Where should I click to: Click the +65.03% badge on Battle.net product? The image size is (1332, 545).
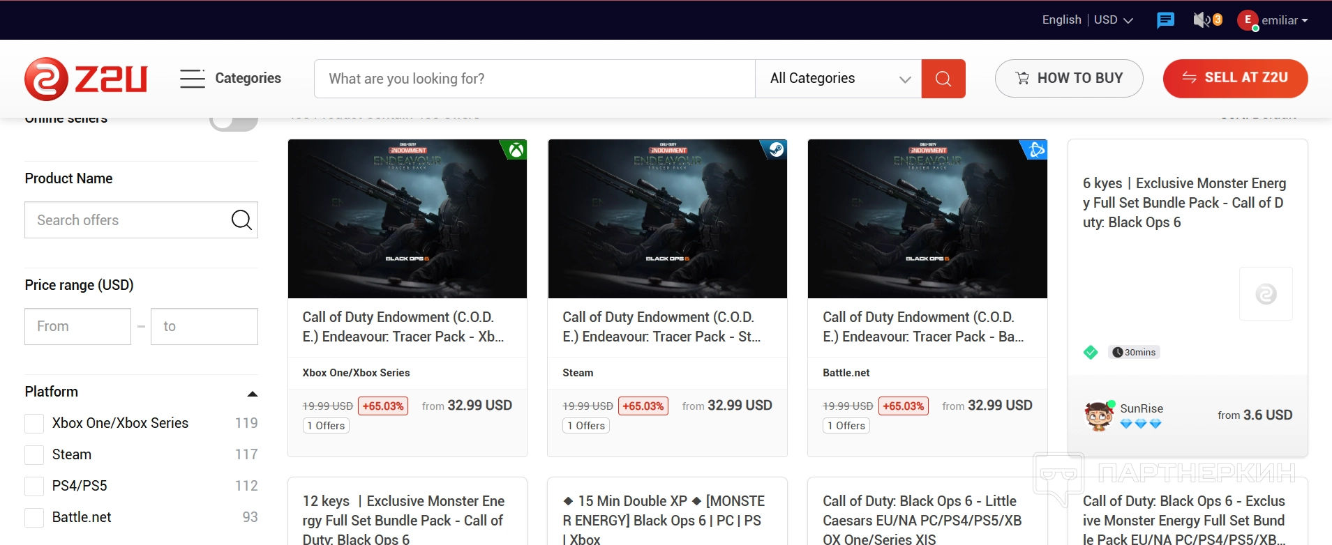click(904, 406)
